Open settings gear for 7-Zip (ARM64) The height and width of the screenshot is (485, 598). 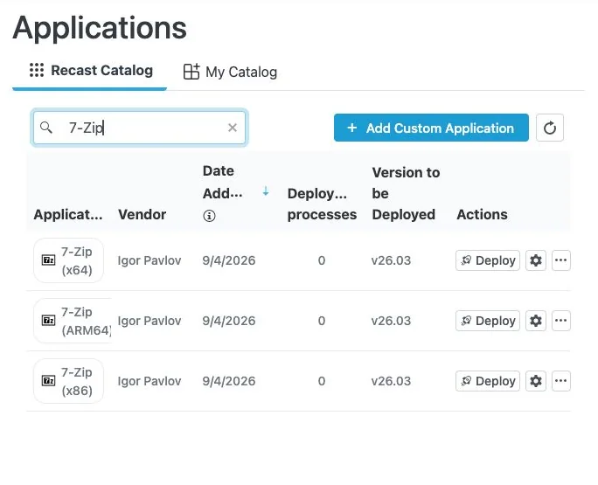pyautogui.click(x=535, y=321)
